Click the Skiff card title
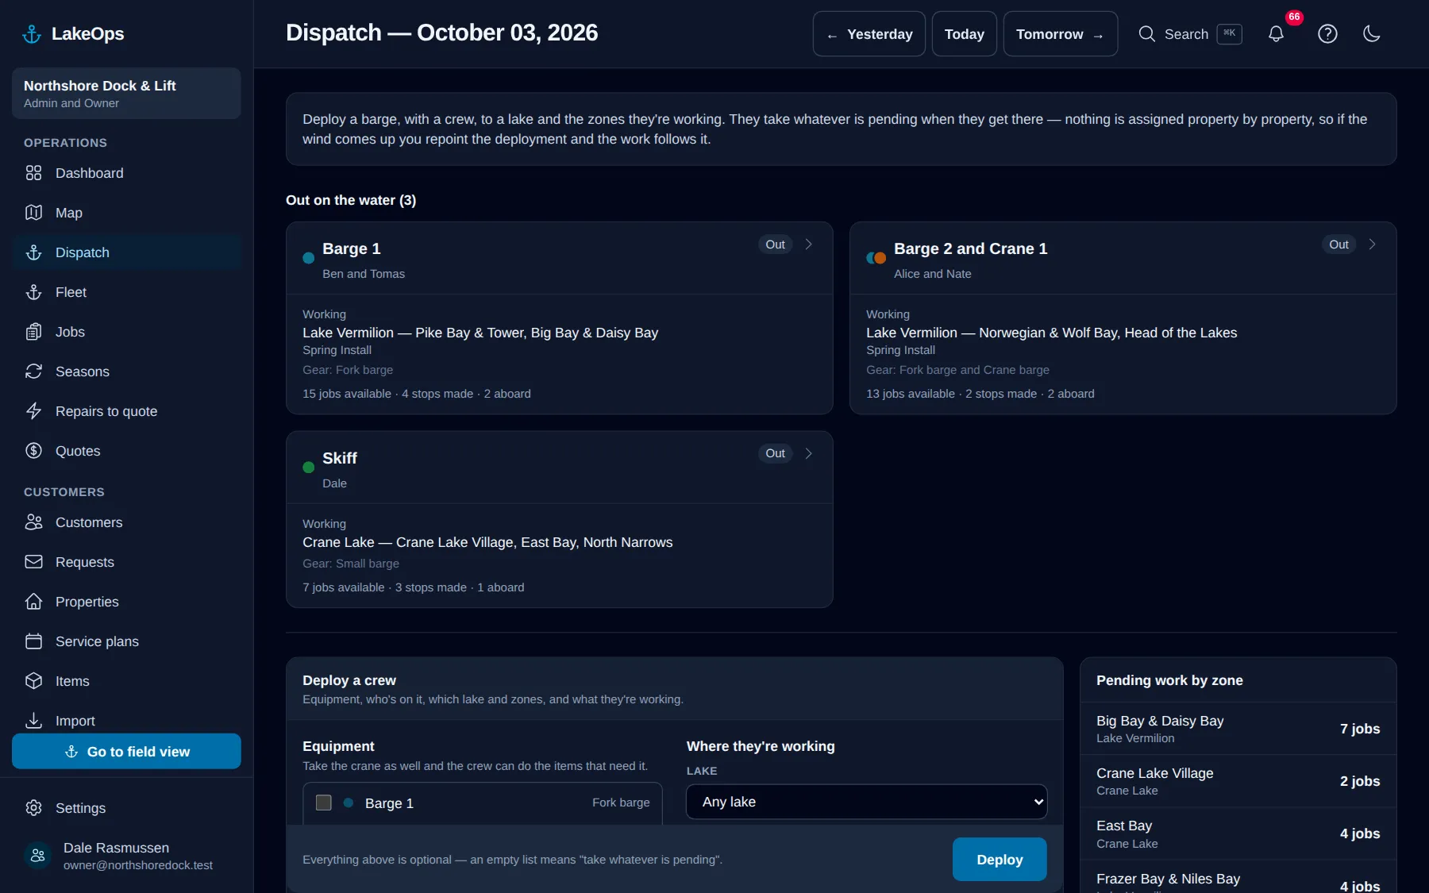Screen dimensions: 1429x893 340,458
